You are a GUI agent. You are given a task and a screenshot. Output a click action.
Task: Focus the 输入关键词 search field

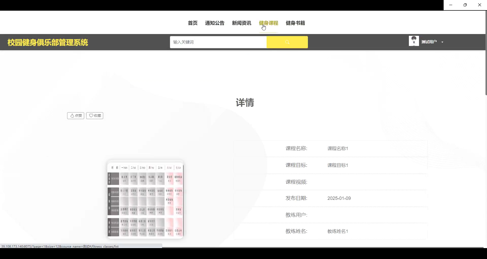pos(218,42)
